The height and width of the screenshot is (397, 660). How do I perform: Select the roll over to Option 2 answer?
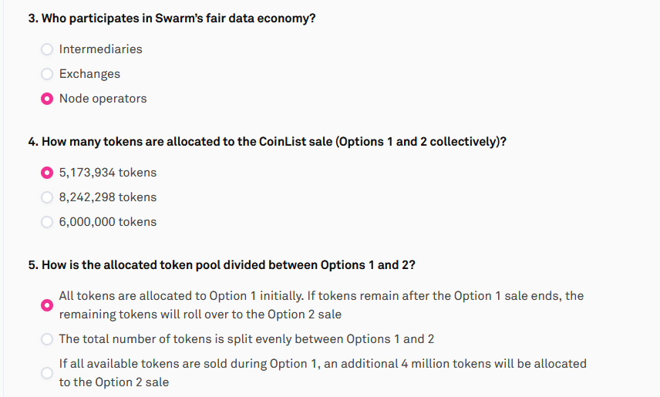coord(47,305)
